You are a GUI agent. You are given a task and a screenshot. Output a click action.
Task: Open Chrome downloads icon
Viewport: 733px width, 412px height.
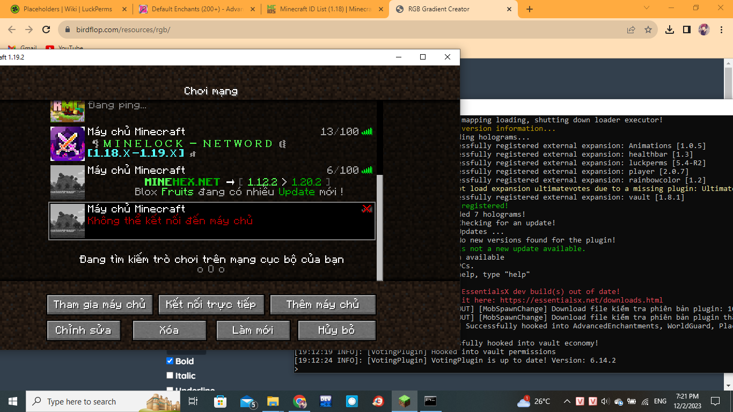coord(670,30)
